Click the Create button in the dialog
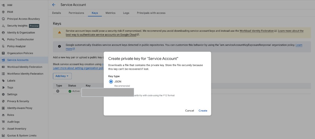This screenshot has width=315, height=139. 203,111
